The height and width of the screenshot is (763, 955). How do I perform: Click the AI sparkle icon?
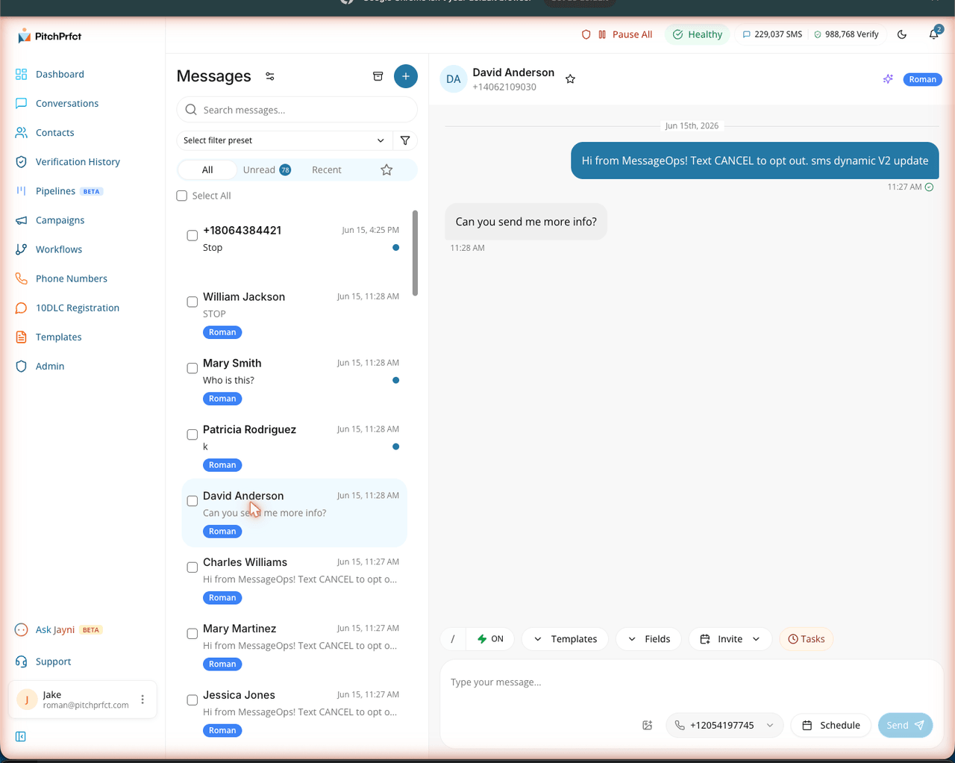click(x=888, y=79)
